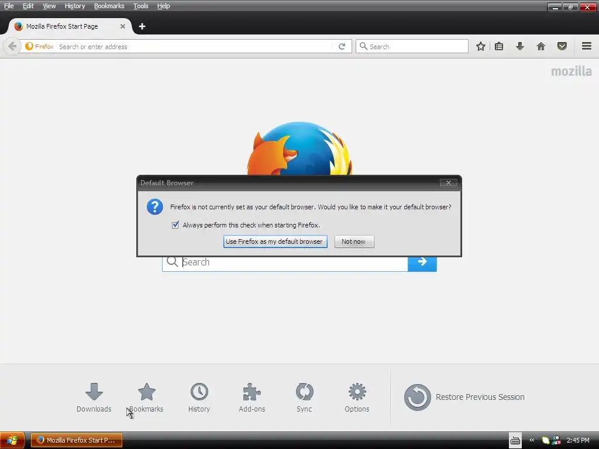
Task: Go to the Home page icon
Action: pyautogui.click(x=541, y=47)
